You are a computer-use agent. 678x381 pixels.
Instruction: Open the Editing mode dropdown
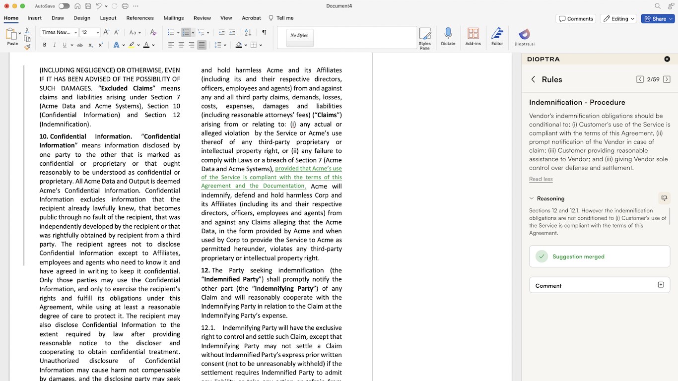[x=619, y=19]
